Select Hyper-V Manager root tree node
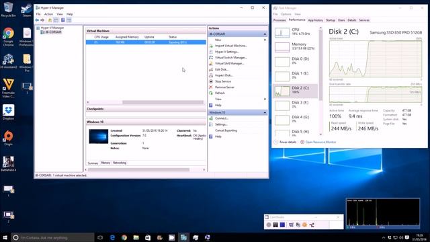The image size is (430, 242). coord(50,28)
